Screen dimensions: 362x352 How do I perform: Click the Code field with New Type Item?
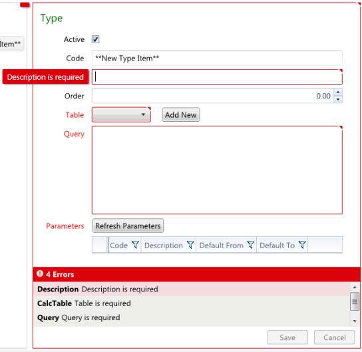coord(217,58)
